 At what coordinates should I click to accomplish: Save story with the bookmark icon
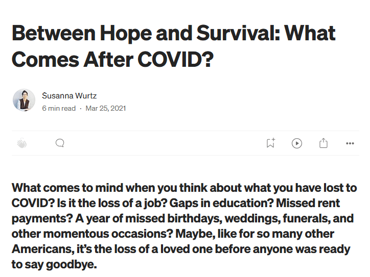pos(270,143)
